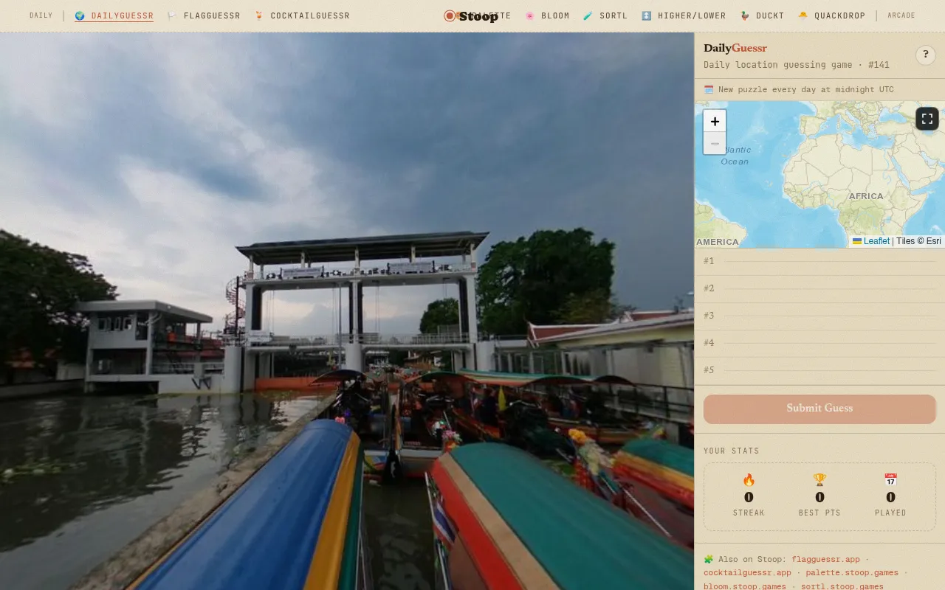945x590 pixels.
Task: Click the 'Daily location guessing game · #141' subtitle
Action: [797, 65]
